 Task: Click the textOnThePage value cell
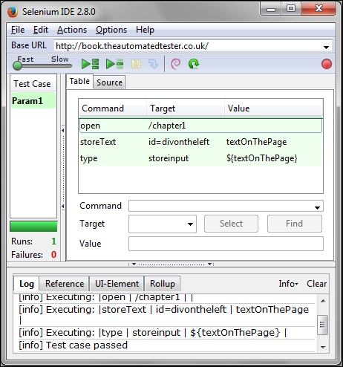point(256,142)
